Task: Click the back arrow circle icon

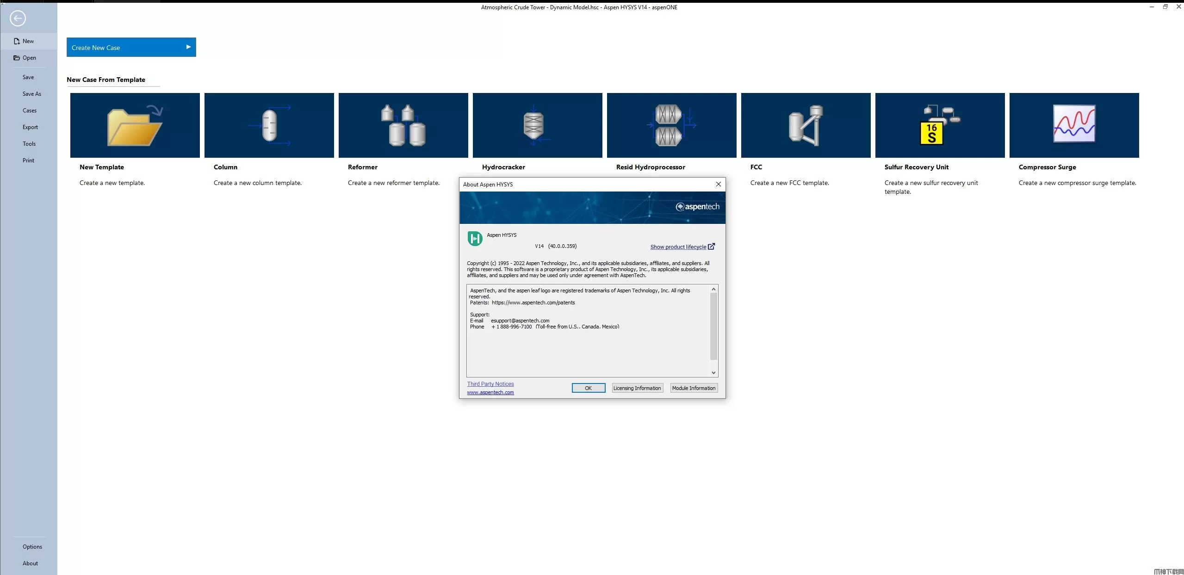Action: pos(18,19)
